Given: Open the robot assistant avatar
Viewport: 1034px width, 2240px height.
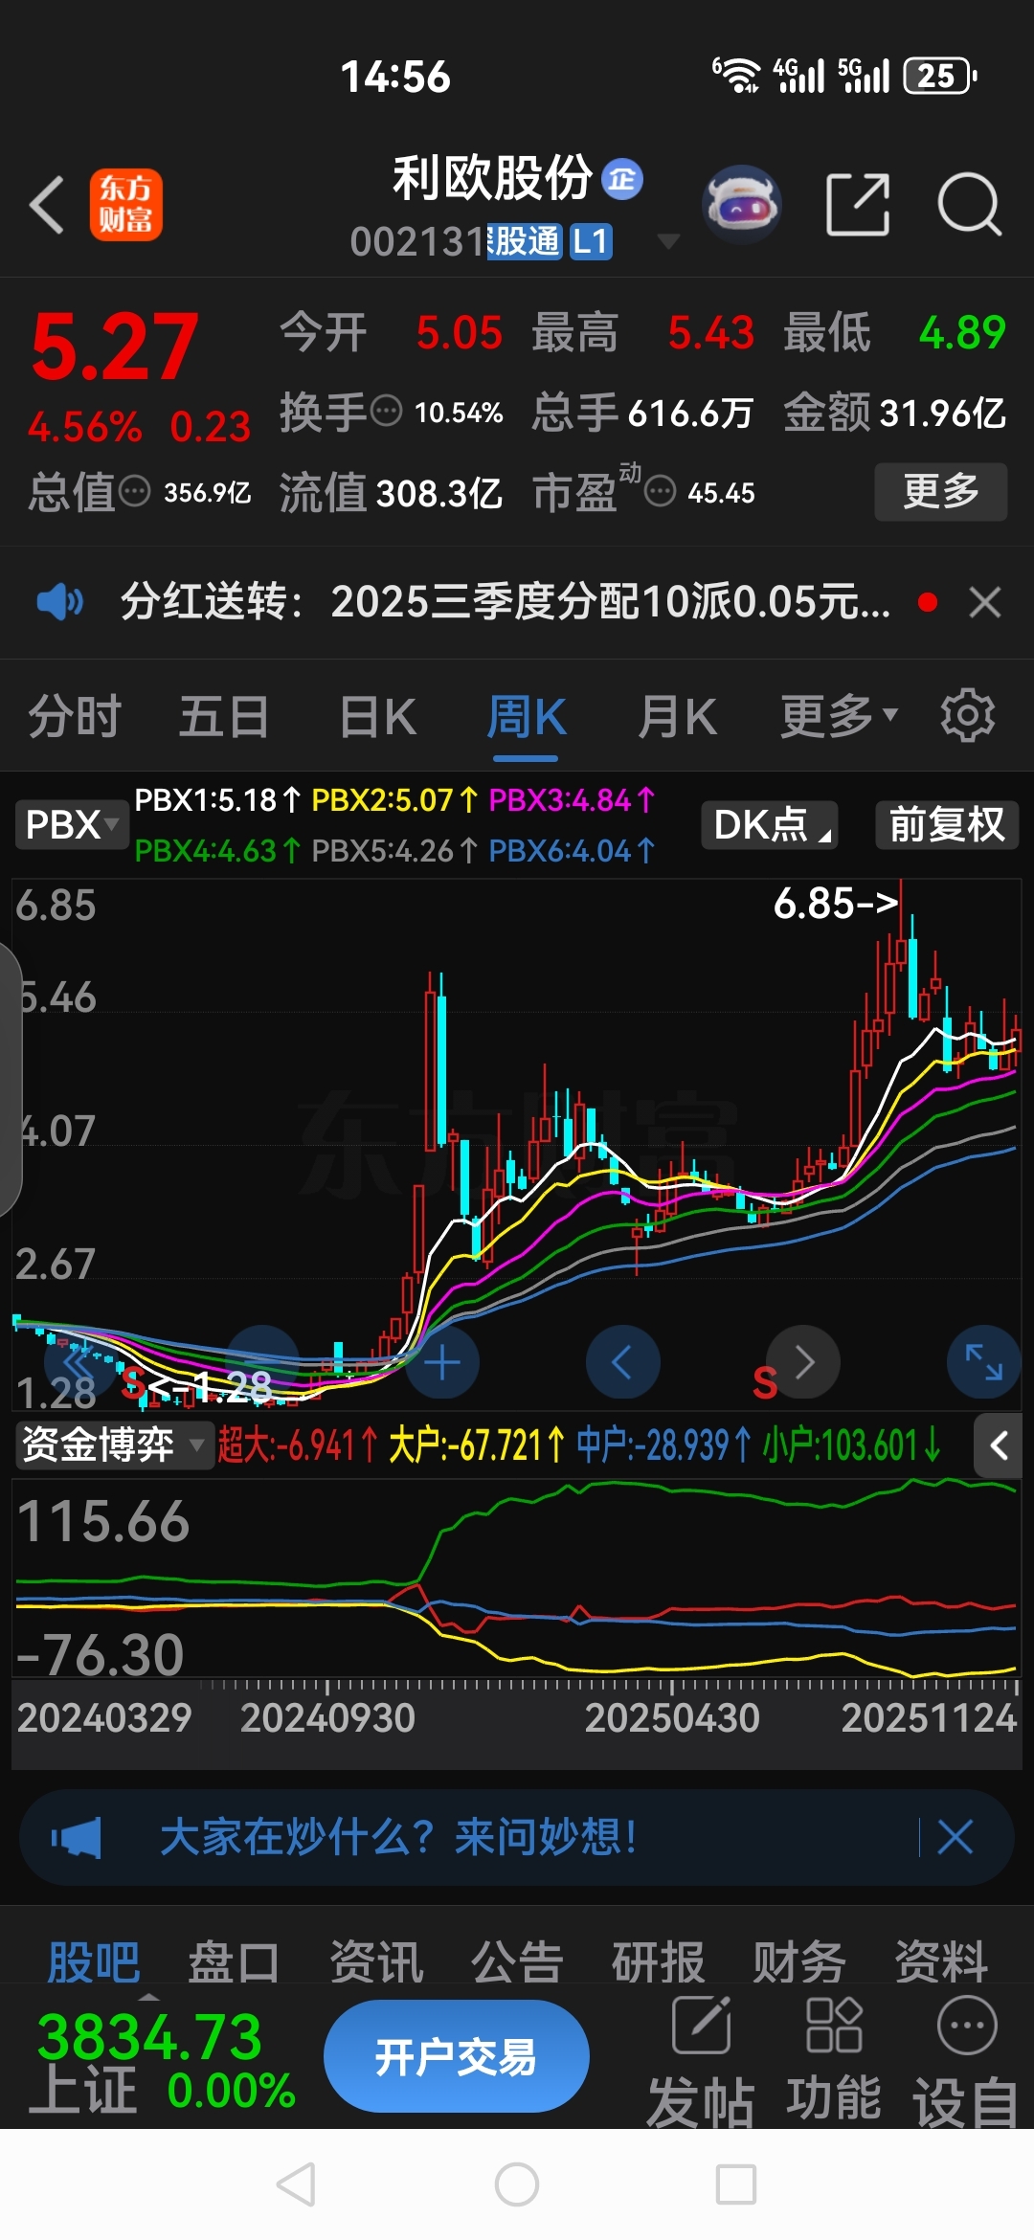Looking at the screenshot, I should [742, 204].
